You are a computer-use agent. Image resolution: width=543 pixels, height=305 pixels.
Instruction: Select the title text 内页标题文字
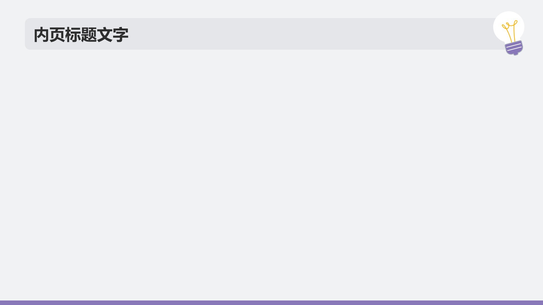(81, 35)
